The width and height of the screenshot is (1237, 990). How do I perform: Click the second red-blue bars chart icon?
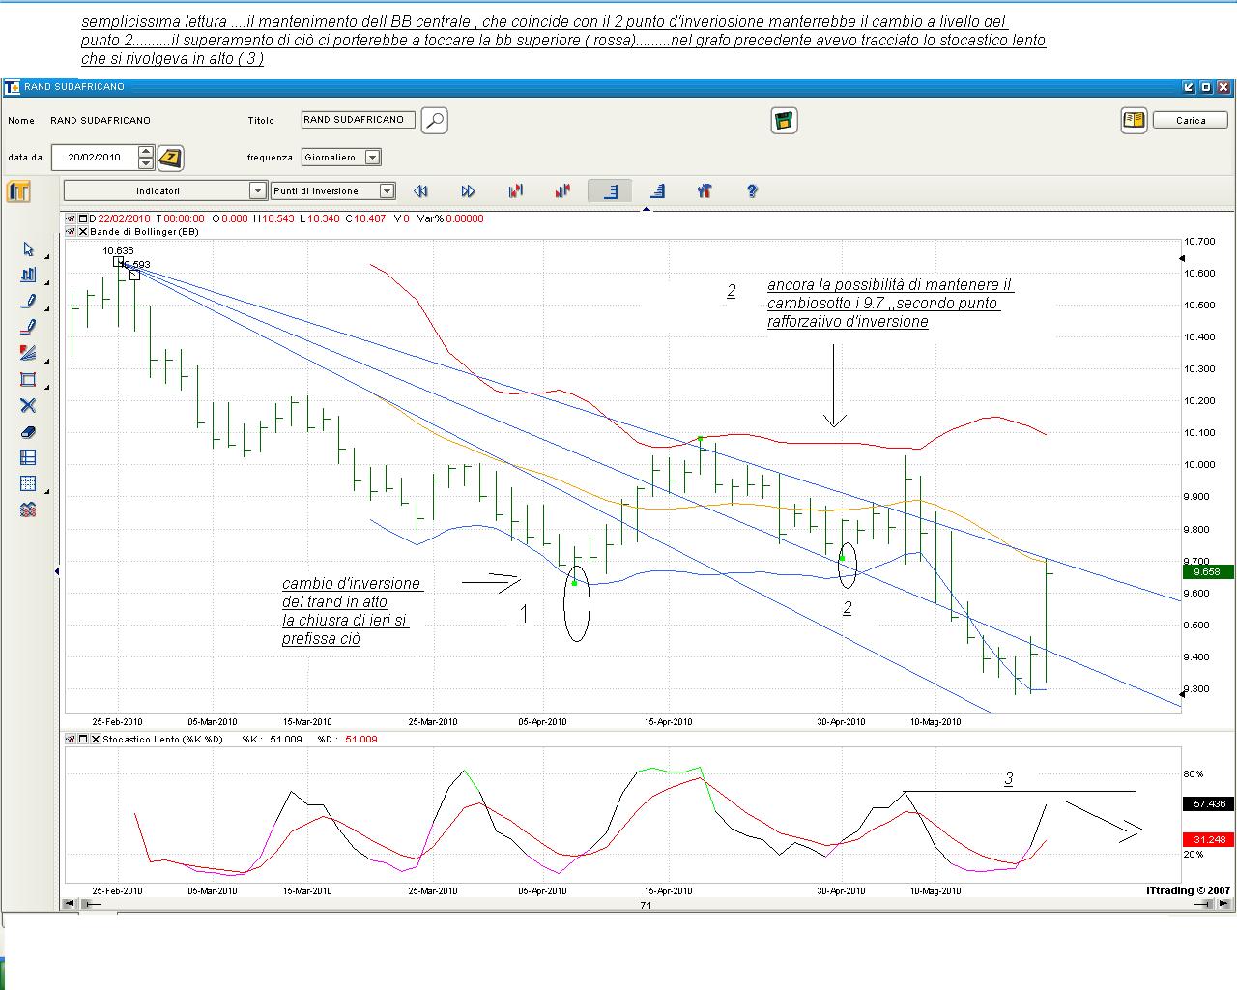[562, 191]
